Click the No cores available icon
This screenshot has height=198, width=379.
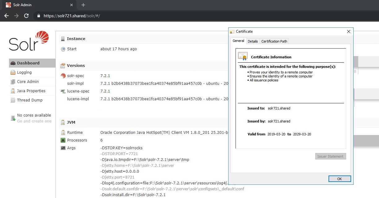tap(13, 118)
